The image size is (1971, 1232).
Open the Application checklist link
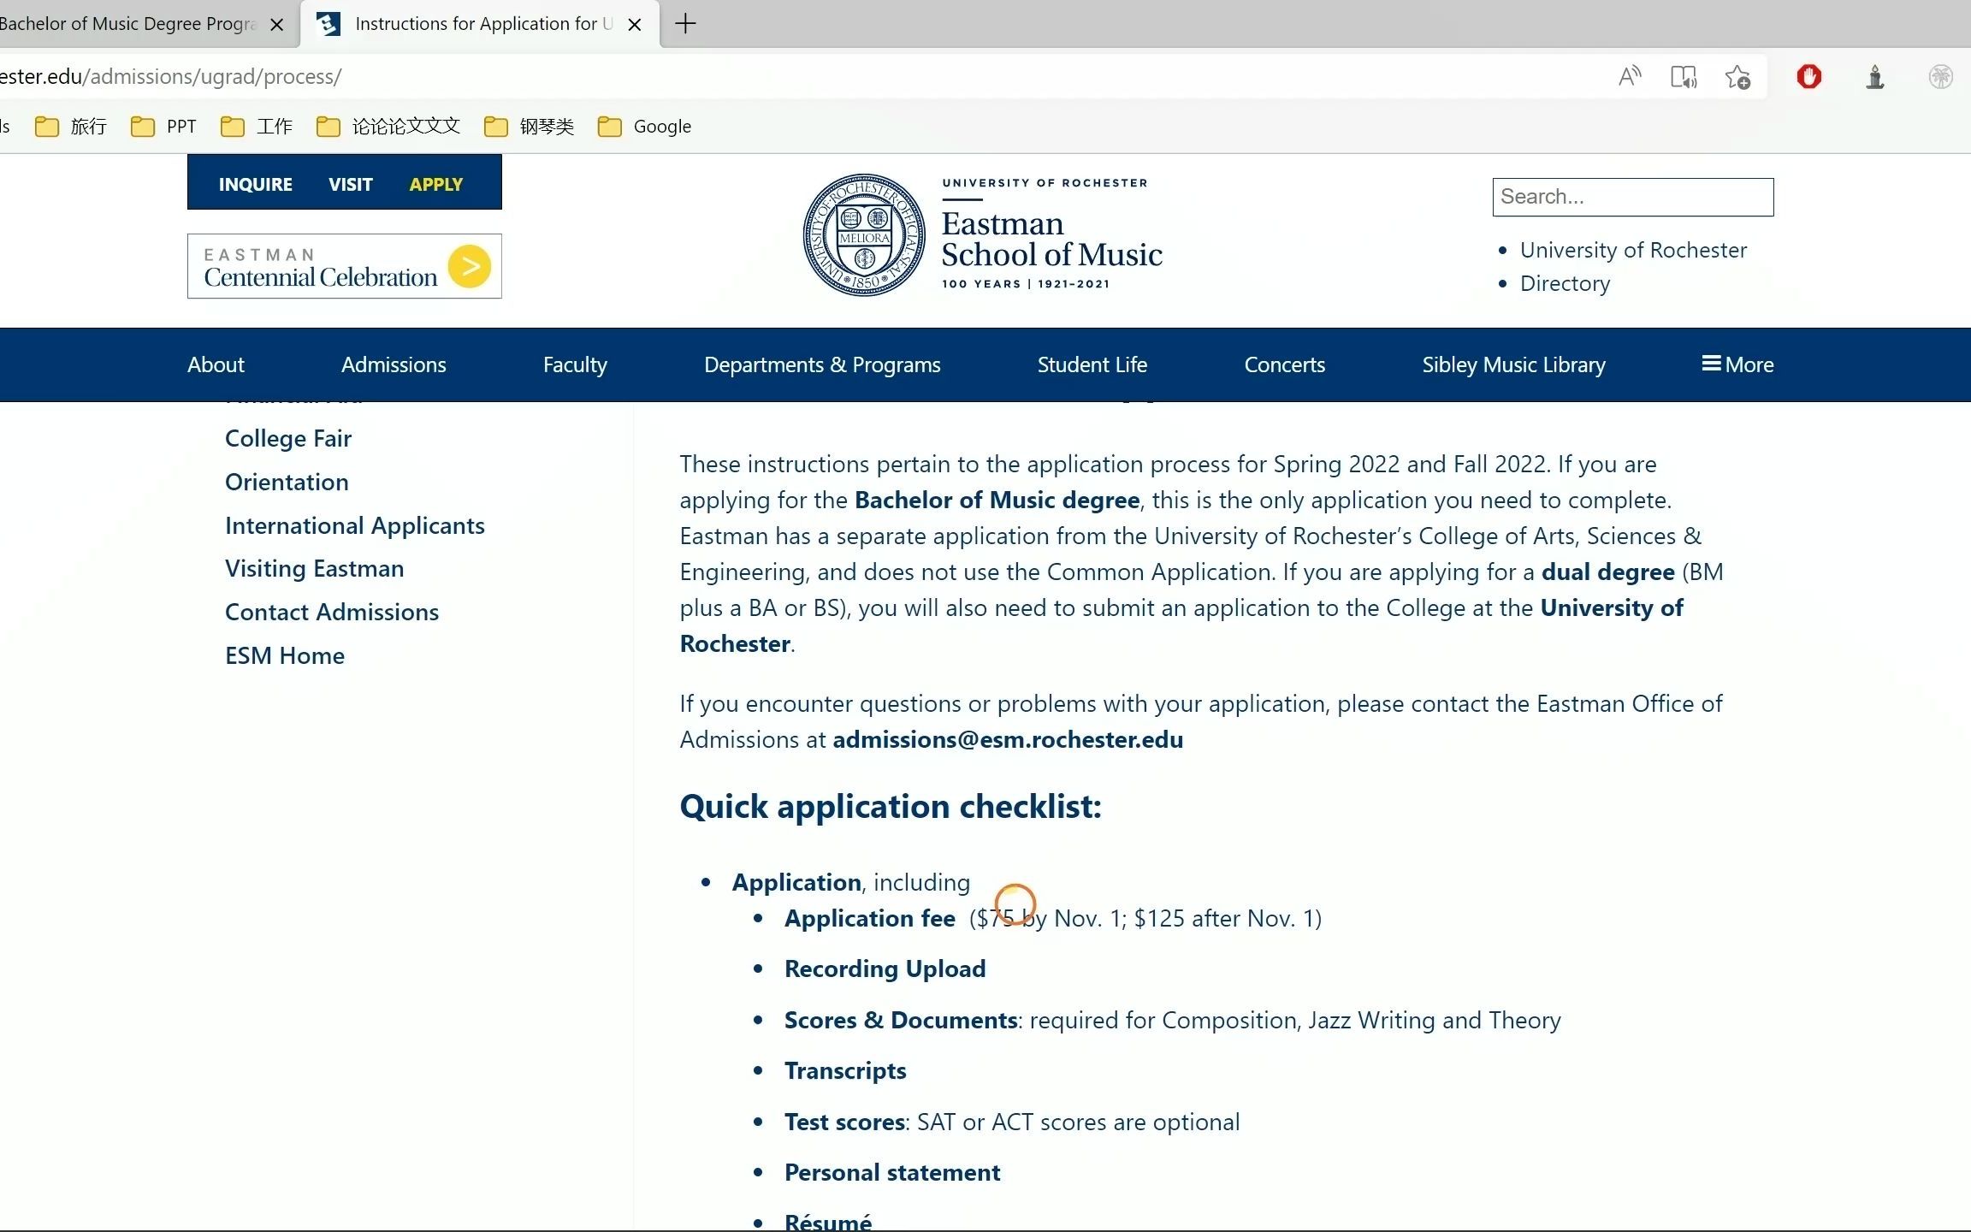click(796, 882)
